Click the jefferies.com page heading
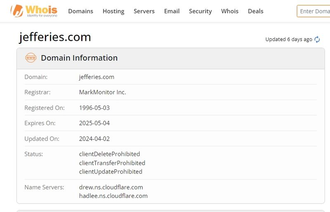This screenshot has height=212, width=330. coord(55,37)
